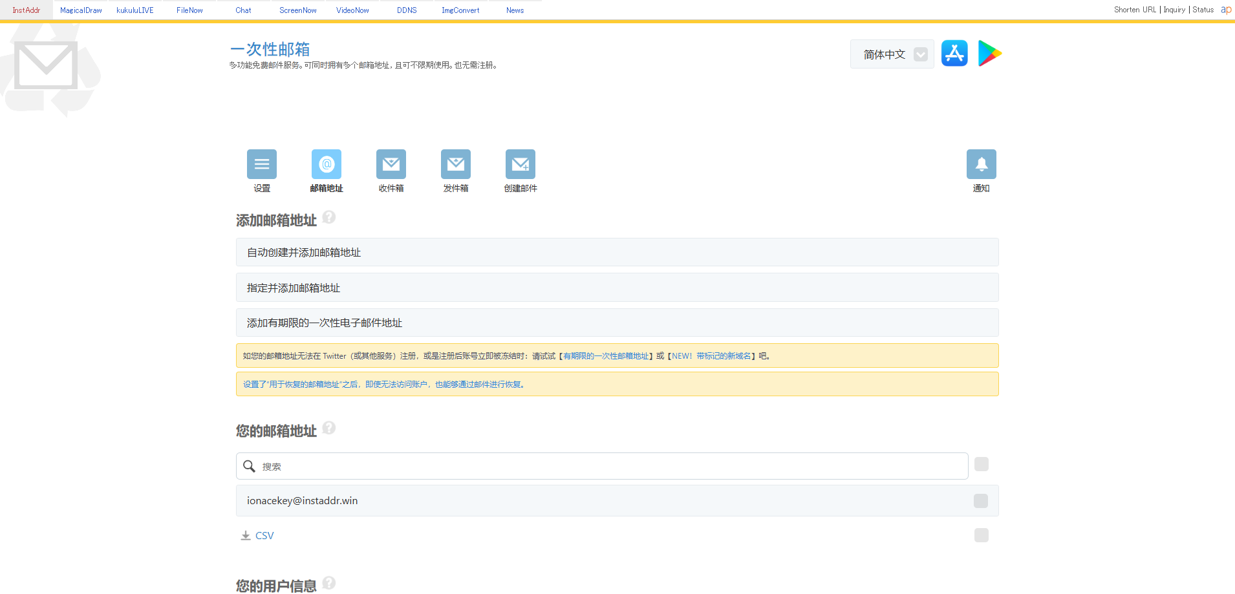Check the box for ionacekey@instaddr.win
This screenshot has width=1235, height=594.
click(x=980, y=501)
